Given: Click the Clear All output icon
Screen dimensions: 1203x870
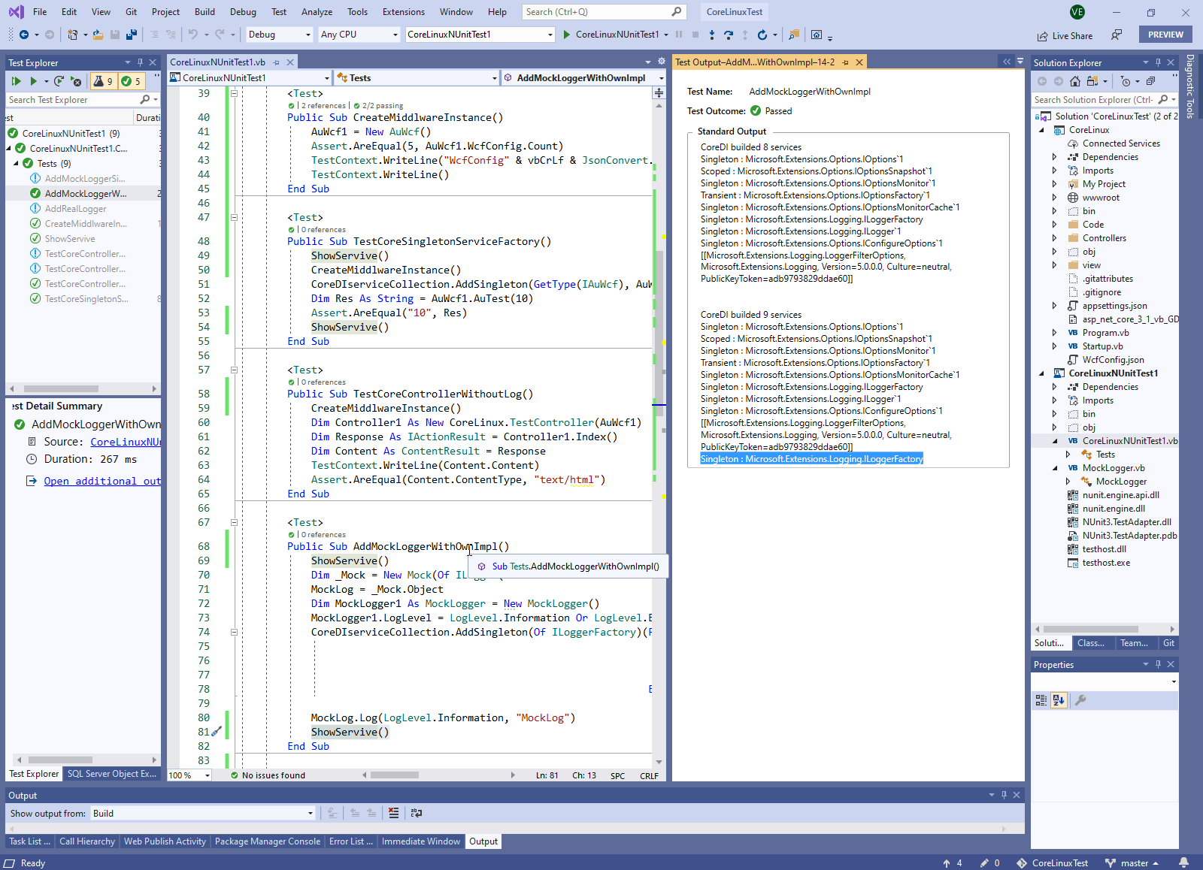Looking at the screenshot, I should [x=393, y=813].
